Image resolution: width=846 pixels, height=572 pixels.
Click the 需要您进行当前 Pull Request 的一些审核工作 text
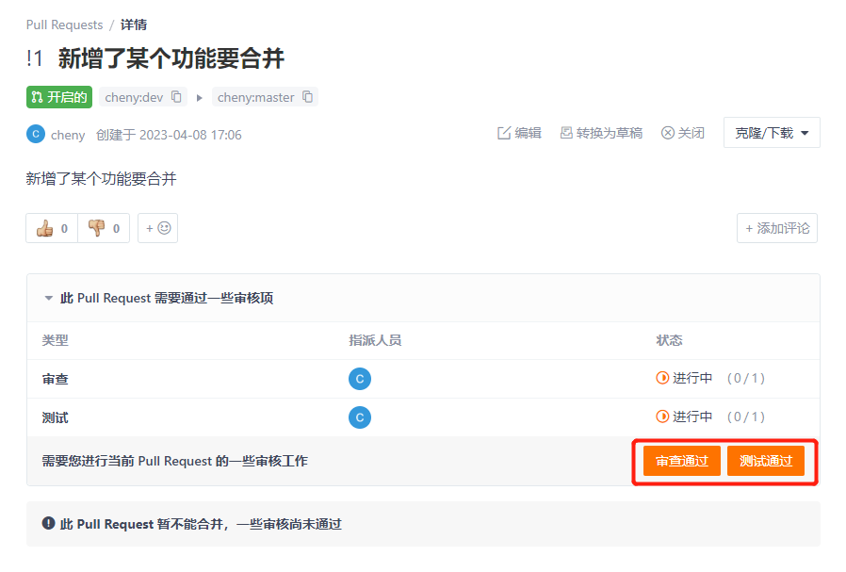[x=175, y=461]
